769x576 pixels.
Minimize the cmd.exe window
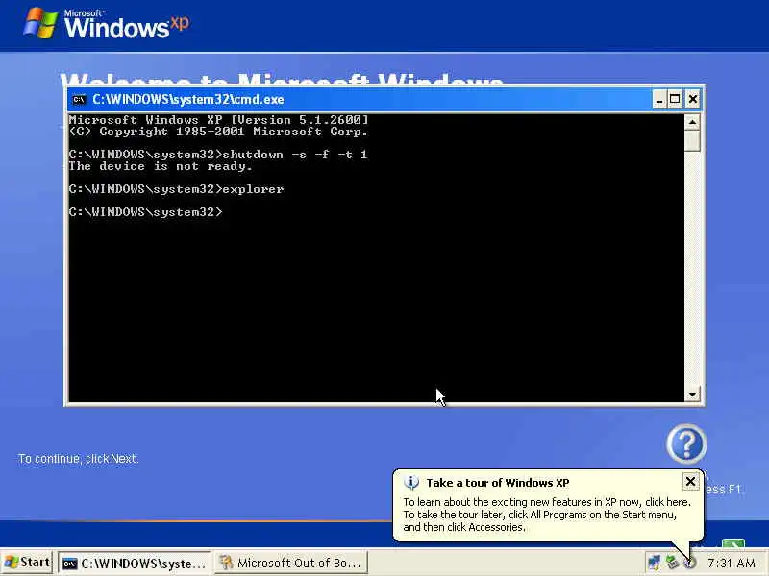point(659,100)
